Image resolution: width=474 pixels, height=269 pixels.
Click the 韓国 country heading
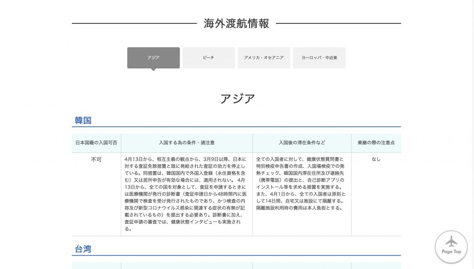coord(83,121)
